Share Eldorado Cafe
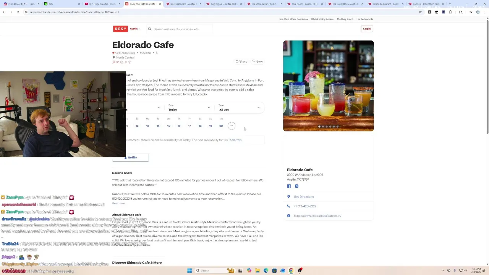Viewport: 489px width, 275px height. click(x=241, y=61)
